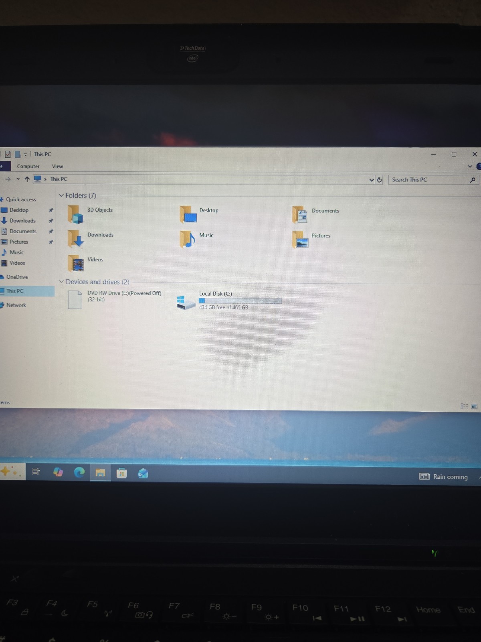This screenshot has width=481, height=642.
Task: Launch Microsoft Edge from the taskbar
Action: (x=79, y=473)
